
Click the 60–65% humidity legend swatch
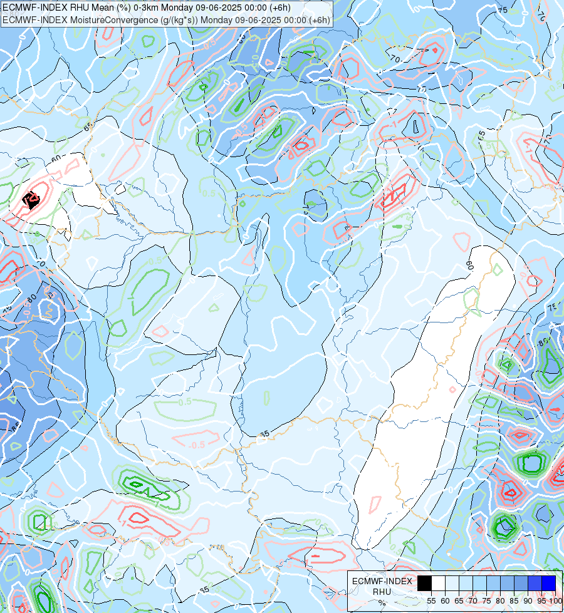pos(452,584)
